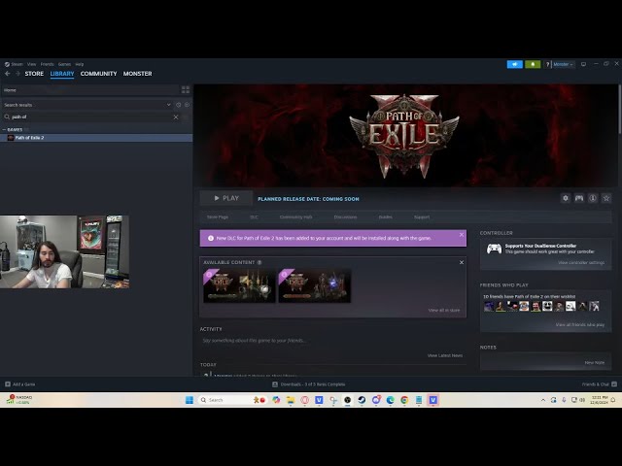Viewport: 622px width, 466px height.
Task: Select Path of Exile 2 in list
Action: pos(96,138)
